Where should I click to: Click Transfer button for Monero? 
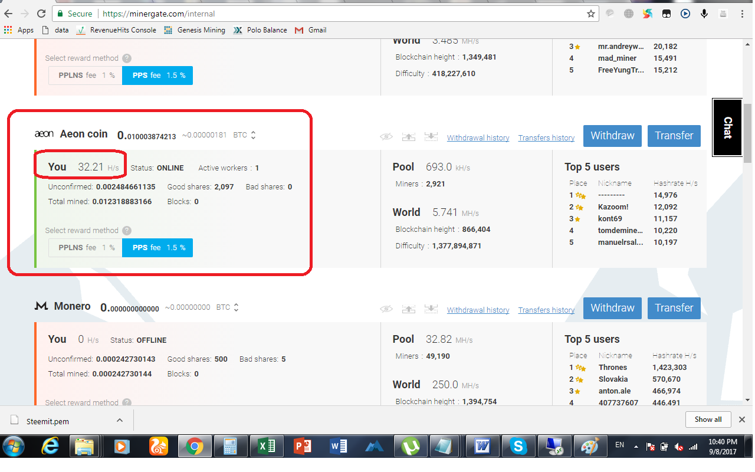pos(674,308)
